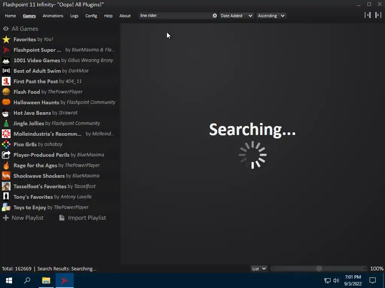The image size is (385, 288).
Task: Click the file icon beside Import Playlist
Action: pos(62,218)
